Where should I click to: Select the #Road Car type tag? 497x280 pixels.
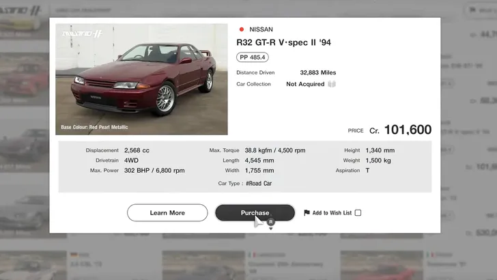coord(259,183)
